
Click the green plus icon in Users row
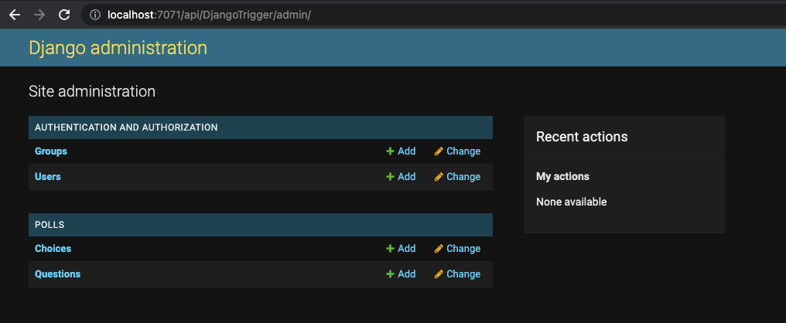point(390,177)
